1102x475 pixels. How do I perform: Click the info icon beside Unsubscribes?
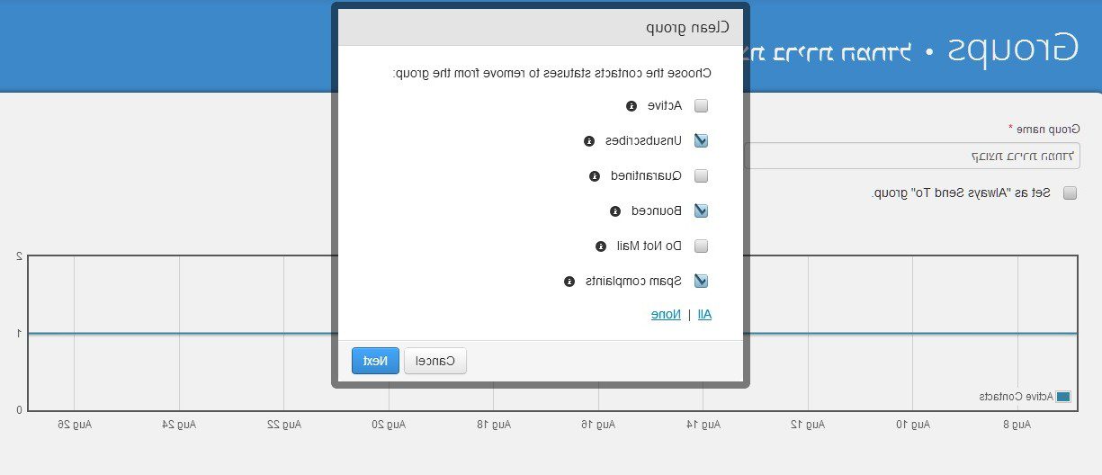(589, 140)
